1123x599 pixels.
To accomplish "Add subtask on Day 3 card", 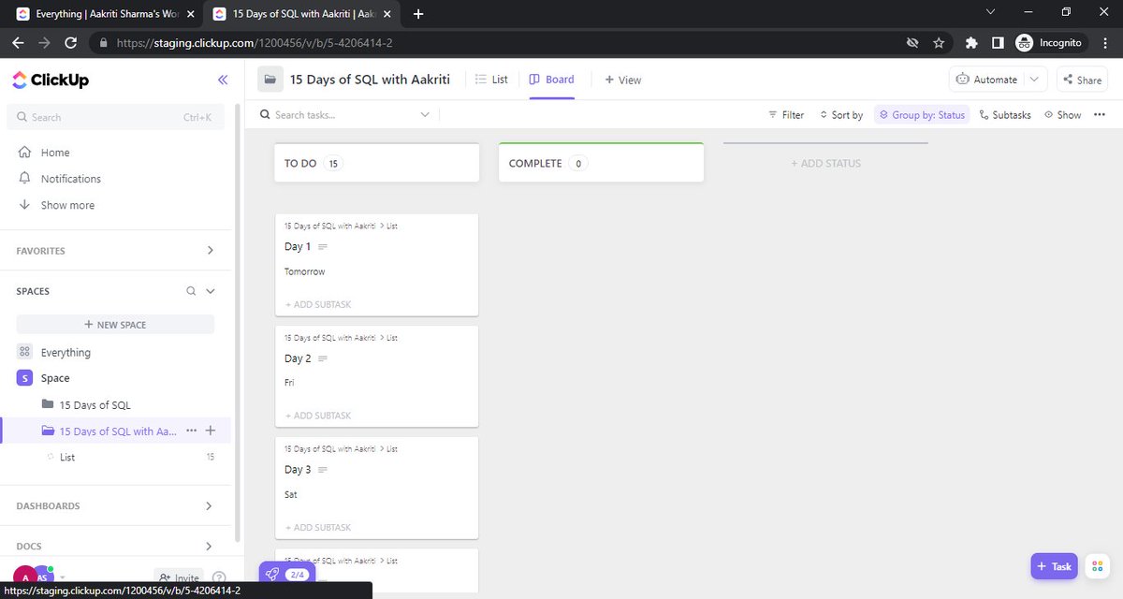I will [x=319, y=527].
